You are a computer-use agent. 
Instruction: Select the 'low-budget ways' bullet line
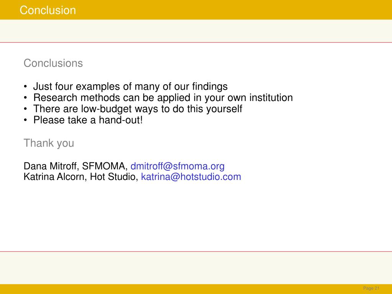tap(137, 109)
